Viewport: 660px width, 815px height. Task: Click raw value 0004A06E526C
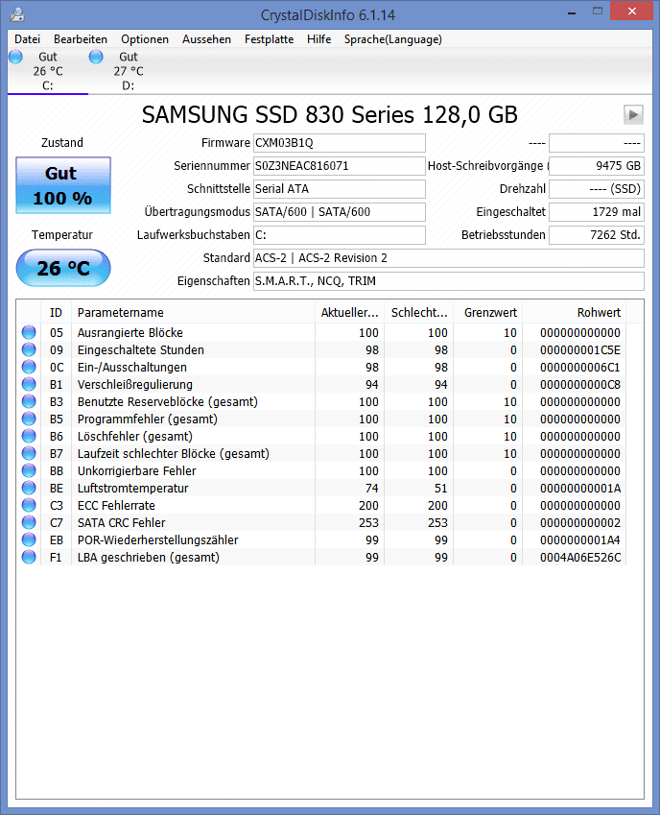580,557
